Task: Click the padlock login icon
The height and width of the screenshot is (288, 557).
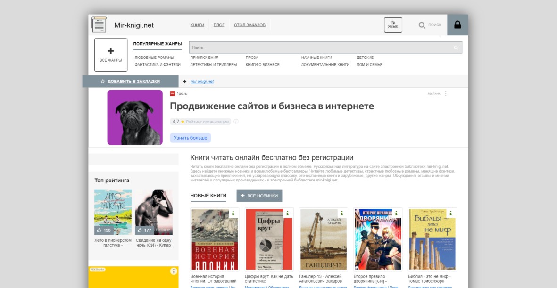Action: tap(457, 25)
